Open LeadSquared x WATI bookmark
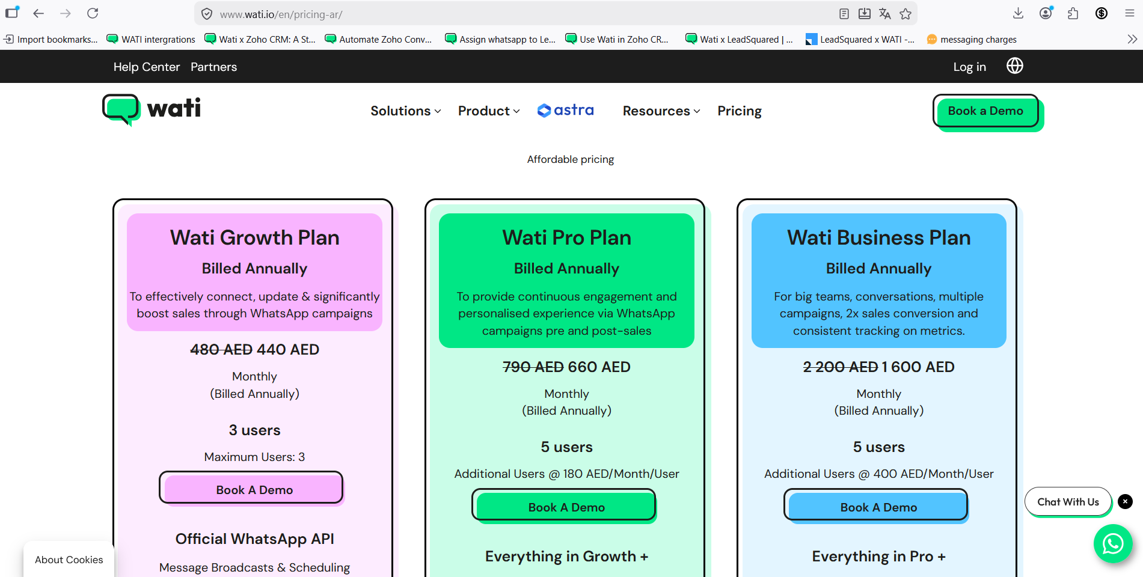The width and height of the screenshot is (1143, 577). pos(860,39)
